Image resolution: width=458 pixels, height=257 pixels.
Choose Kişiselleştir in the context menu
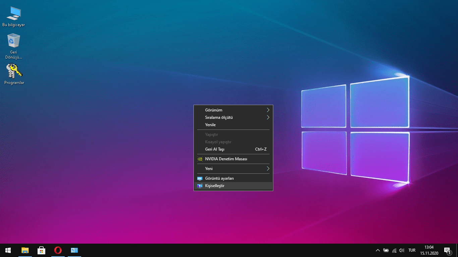click(x=233, y=186)
